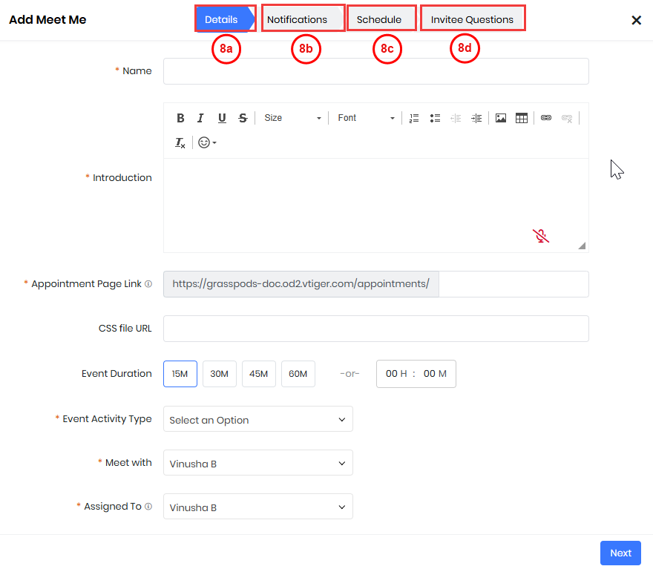This screenshot has height=569, width=653.
Task: Open the Event Activity Type dropdown
Action: (x=257, y=419)
